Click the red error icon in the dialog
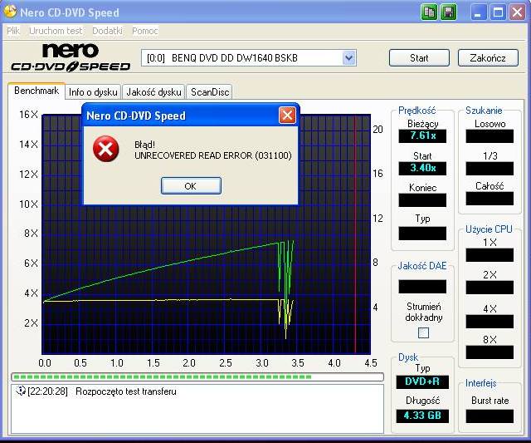This screenshot has width=531, height=443. tap(105, 149)
